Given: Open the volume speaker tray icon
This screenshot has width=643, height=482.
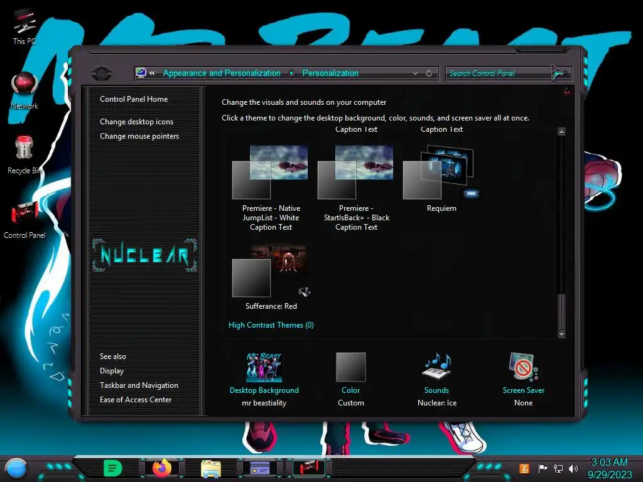Looking at the screenshot, I should click(573, 468).
